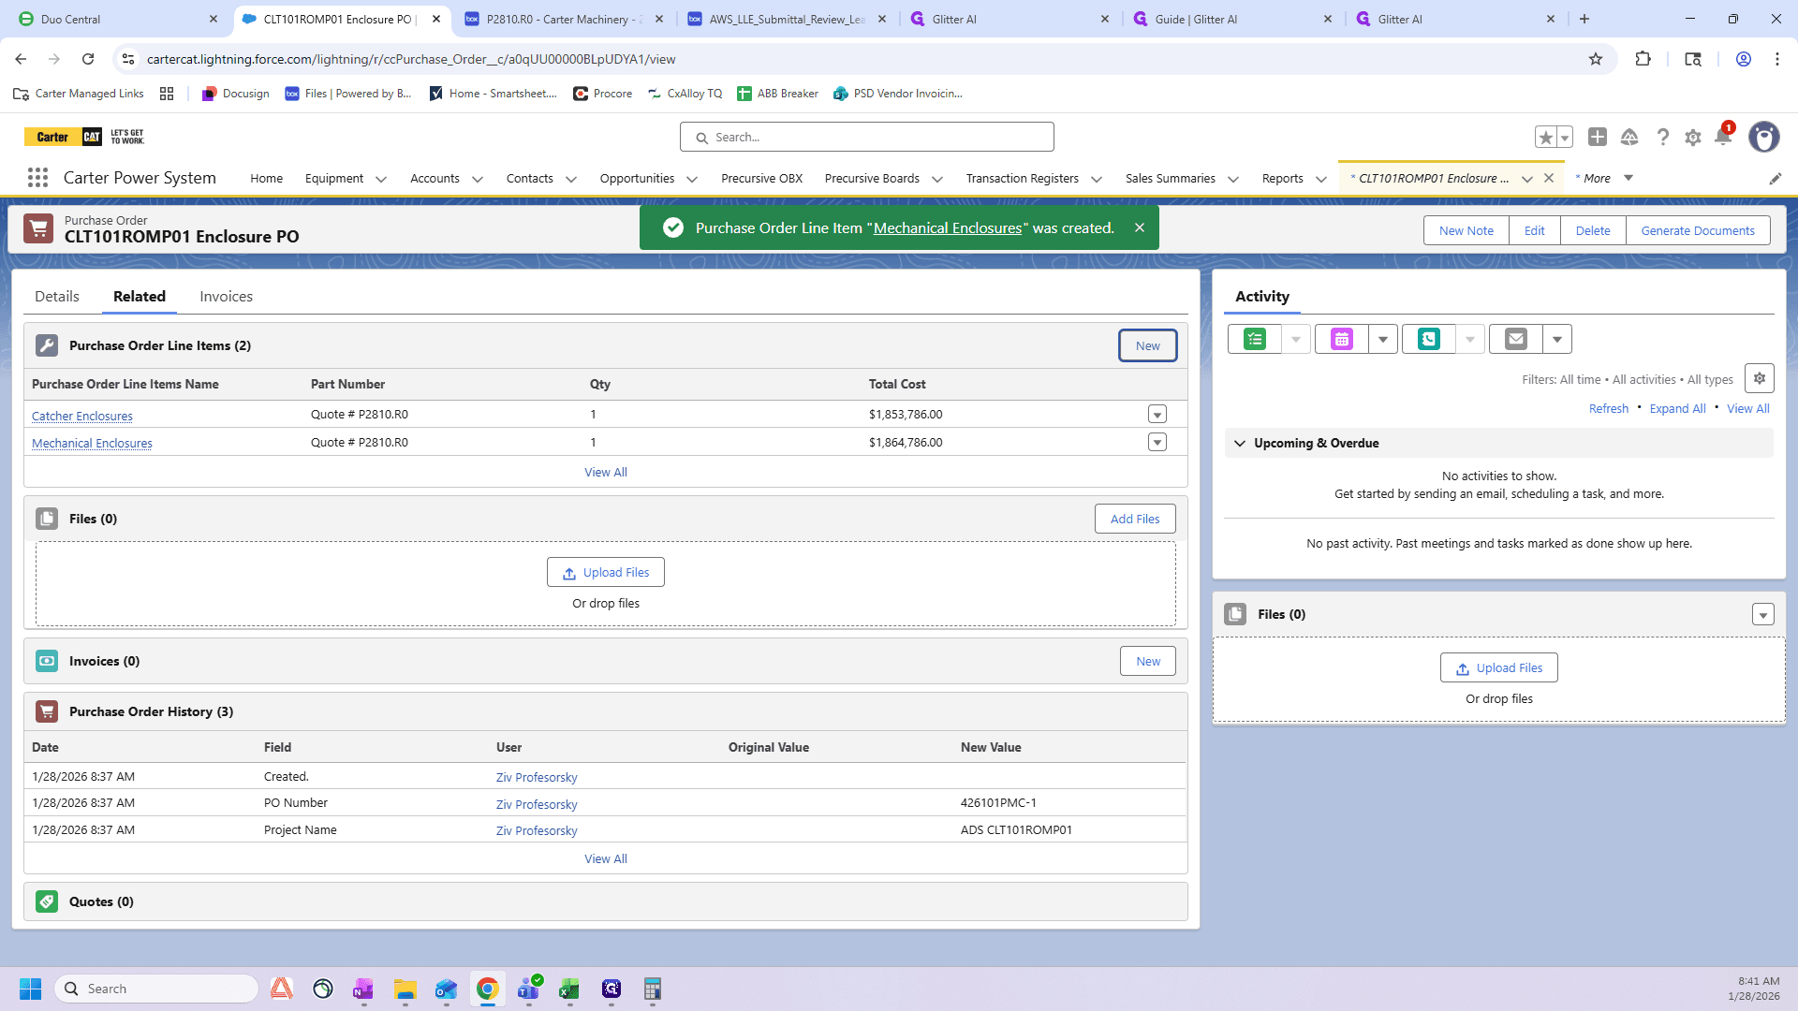Click the New Note button

[1466, 230]
